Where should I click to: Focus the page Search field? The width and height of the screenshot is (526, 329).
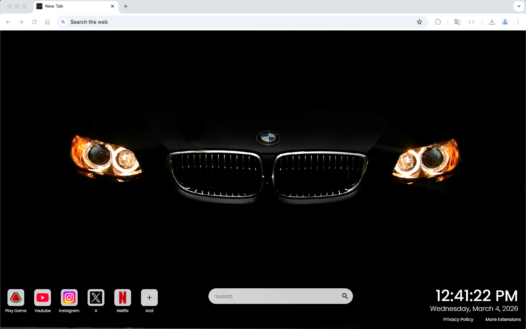pyautogui.click(x=281, y=296)
